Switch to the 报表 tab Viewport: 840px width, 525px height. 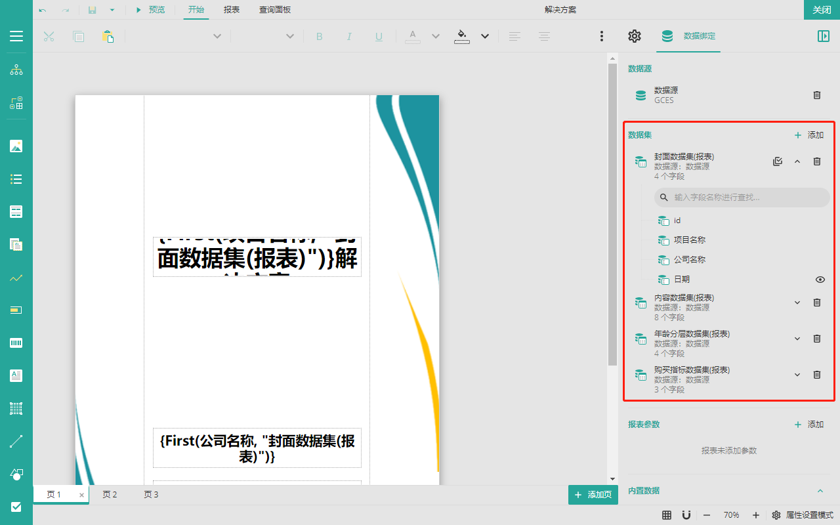[231, 10]
